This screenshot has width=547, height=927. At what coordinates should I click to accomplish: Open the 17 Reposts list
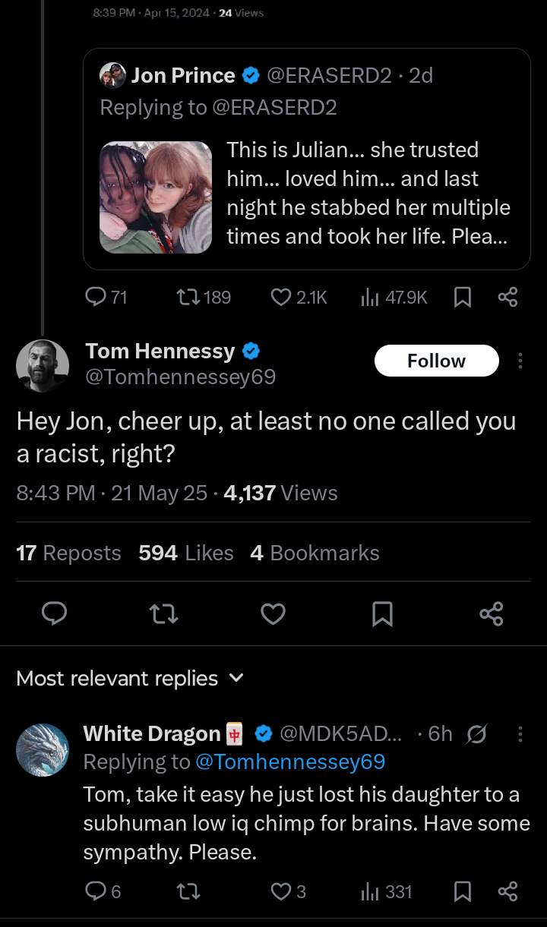click(68, 553)
